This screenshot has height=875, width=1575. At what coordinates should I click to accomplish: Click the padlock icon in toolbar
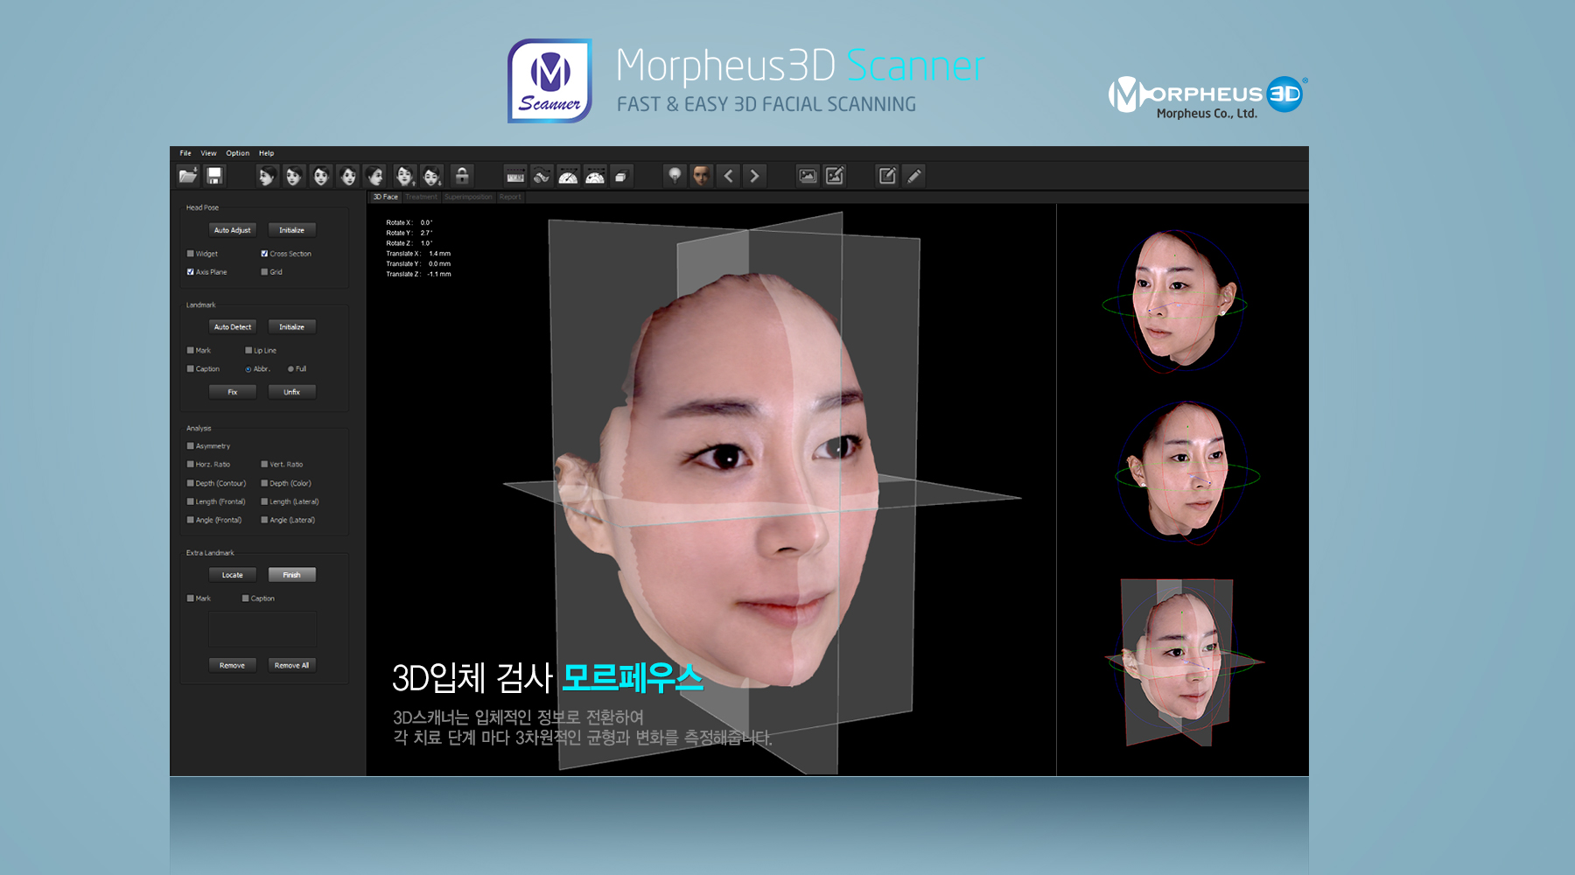(462, 176)
